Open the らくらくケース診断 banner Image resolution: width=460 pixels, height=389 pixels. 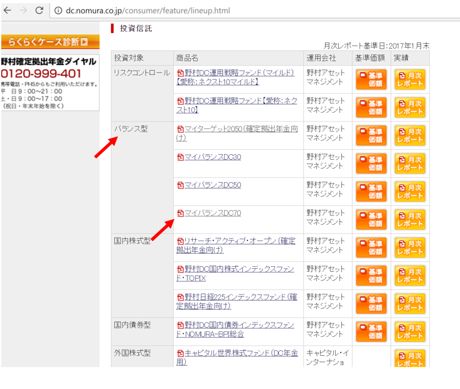coord(50,41)
